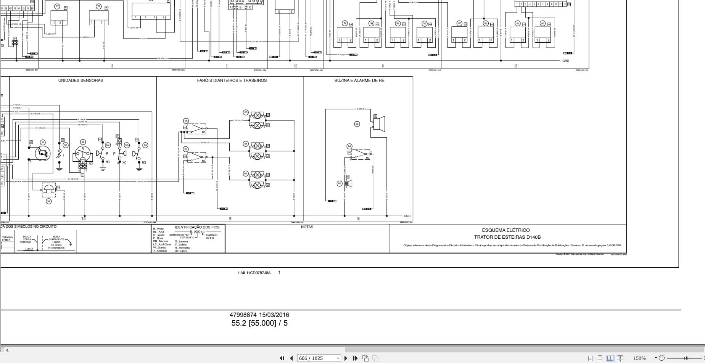Click the GND label in section 16
Screen dimensions: 705x363
point(407,216)
